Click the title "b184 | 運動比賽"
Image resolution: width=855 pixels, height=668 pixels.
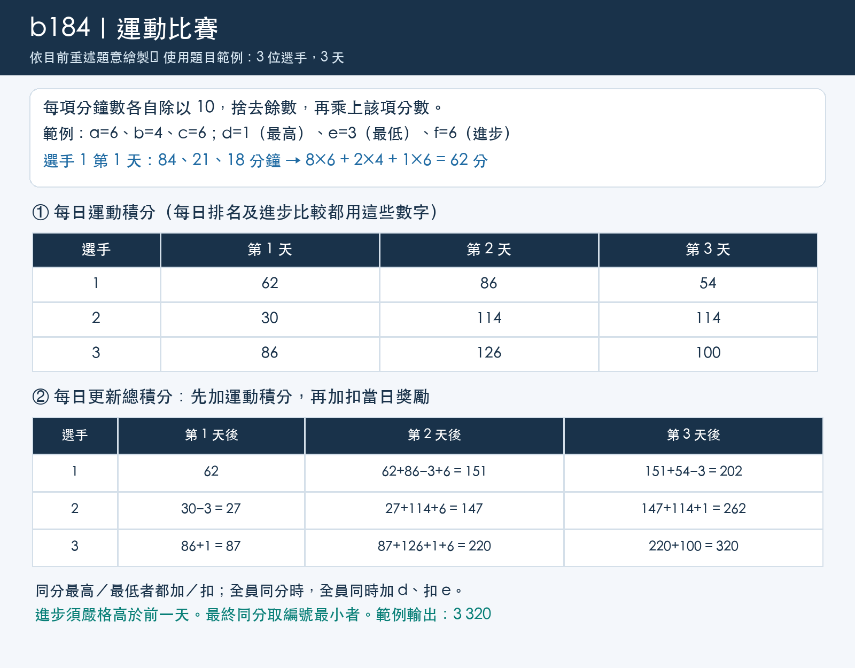pos(123,28)
